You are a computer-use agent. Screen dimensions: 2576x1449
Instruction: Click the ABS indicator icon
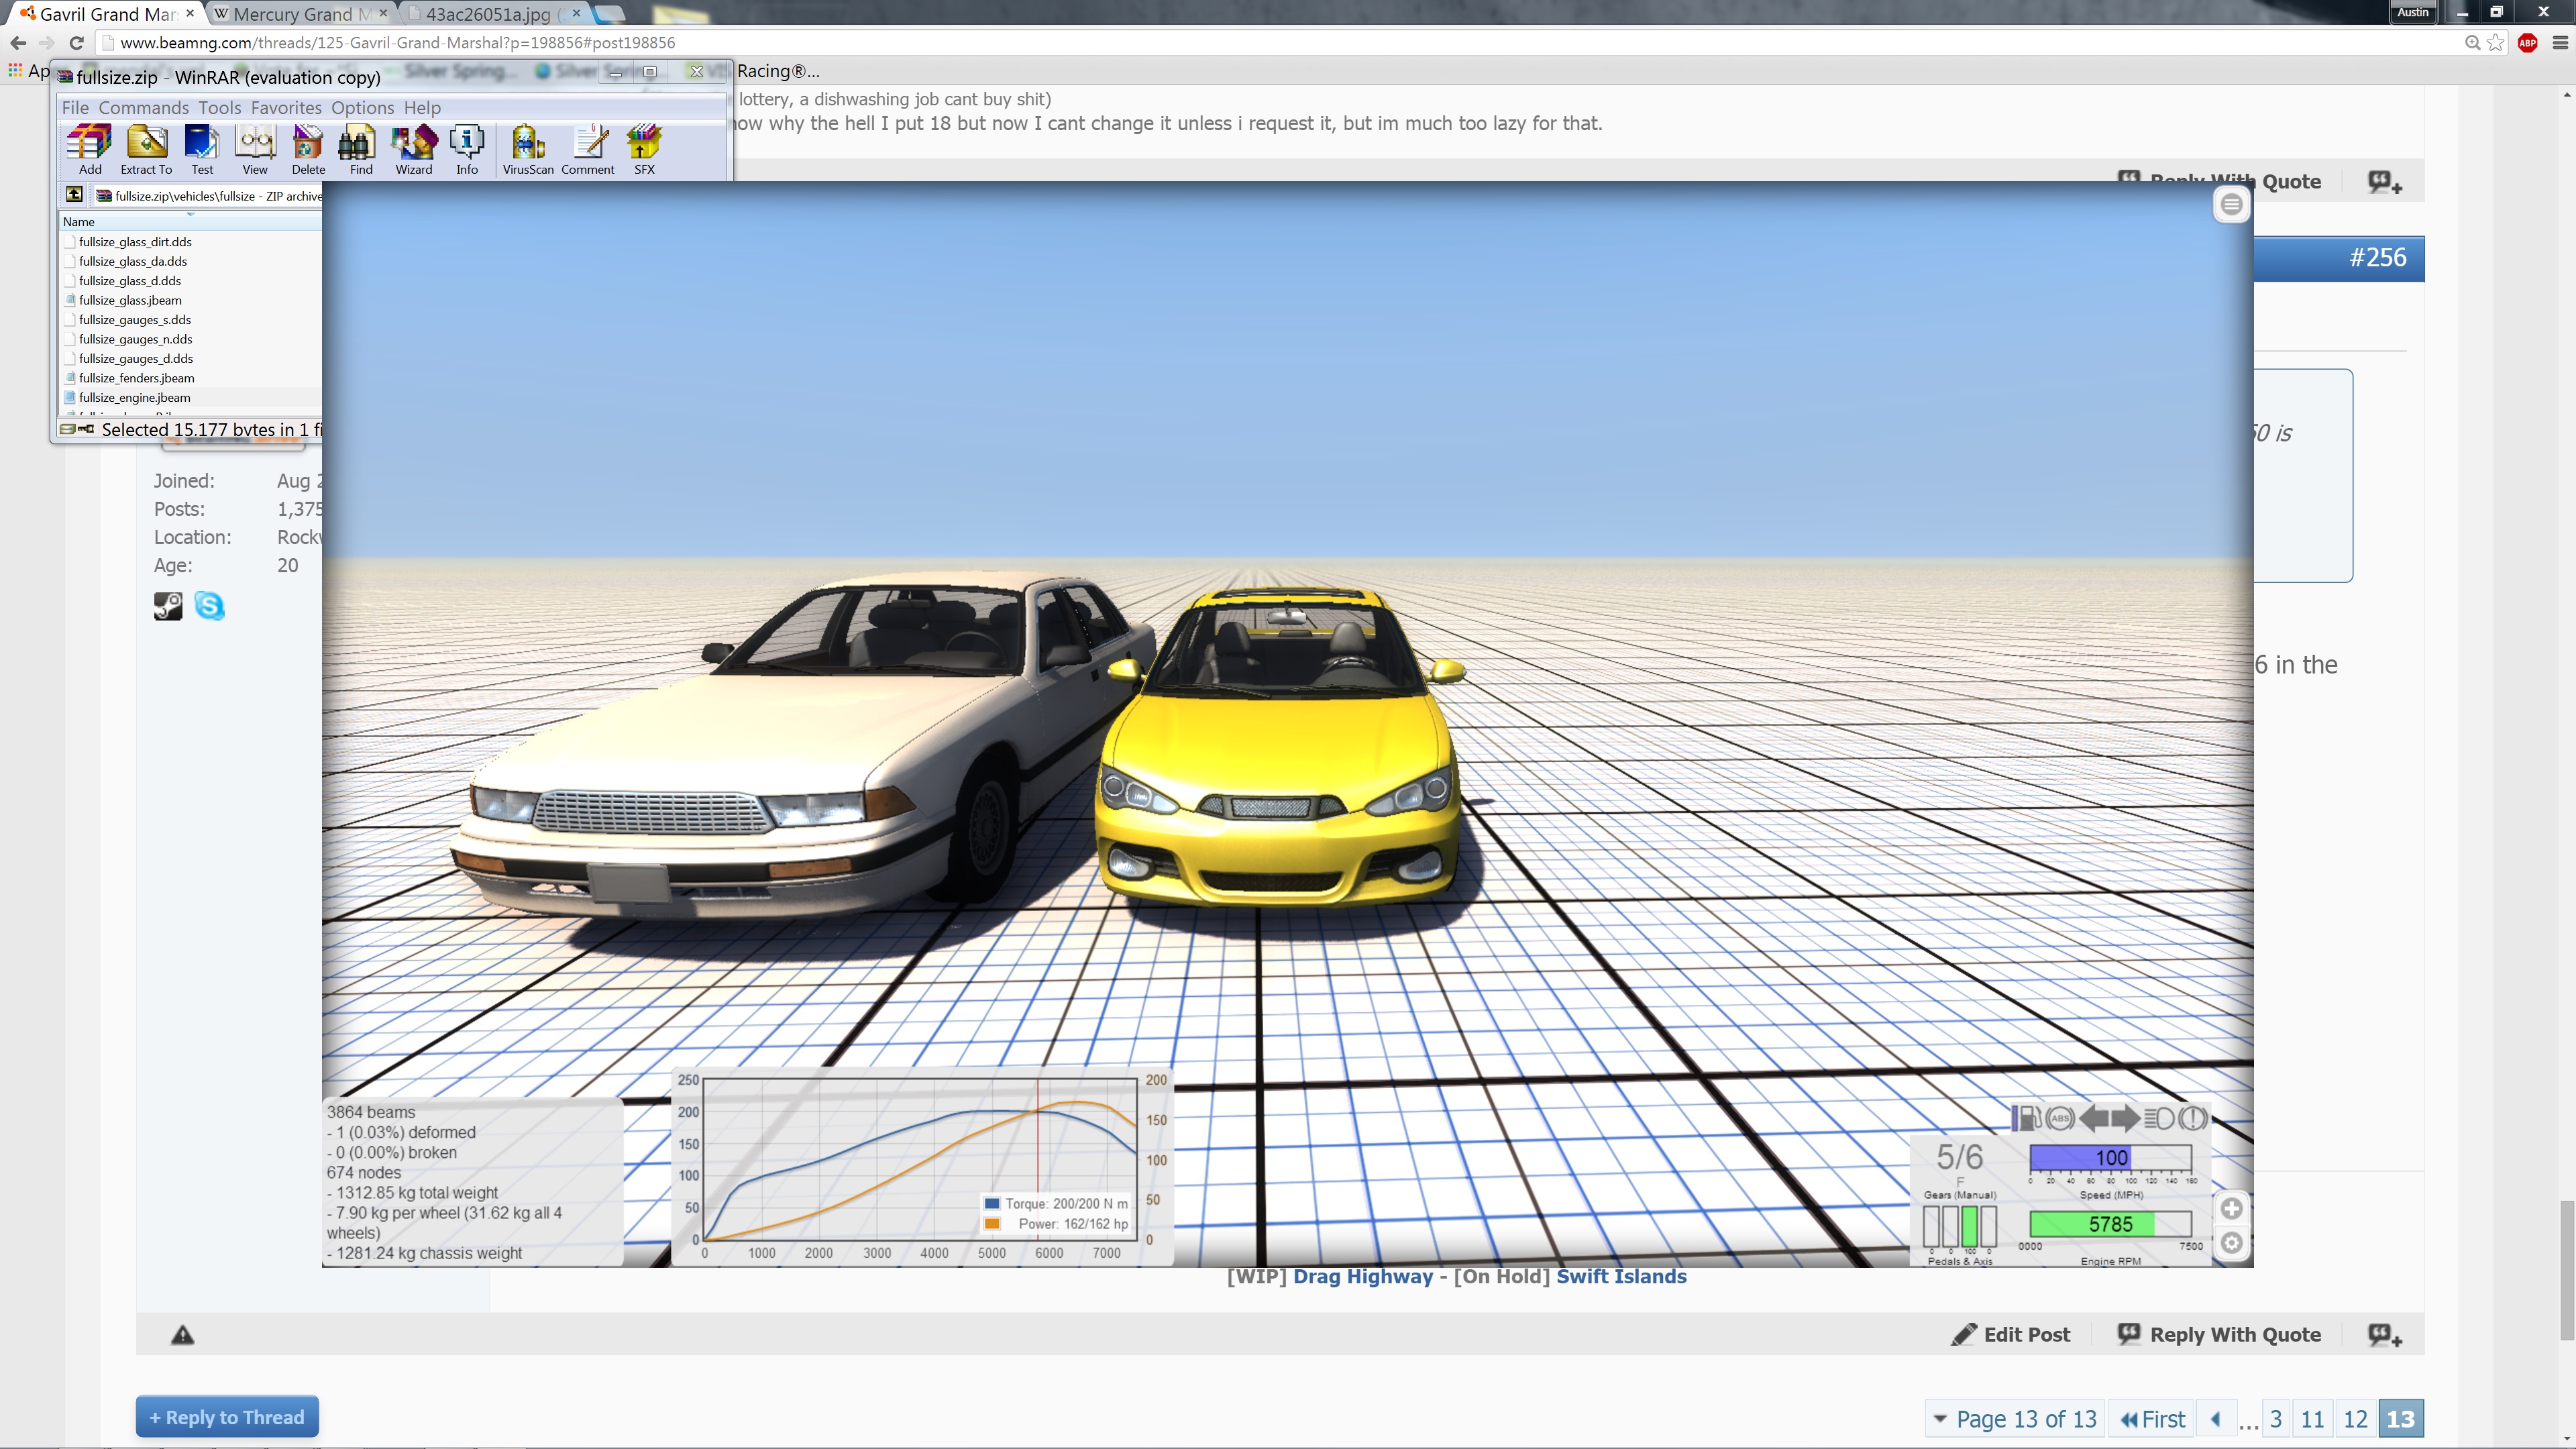pos(2060,1118)
